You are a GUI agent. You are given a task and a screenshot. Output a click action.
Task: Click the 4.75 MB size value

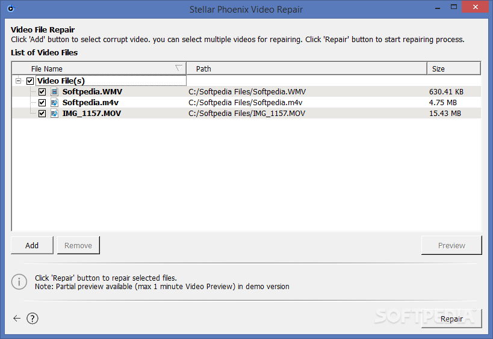[x=442, y=103]
